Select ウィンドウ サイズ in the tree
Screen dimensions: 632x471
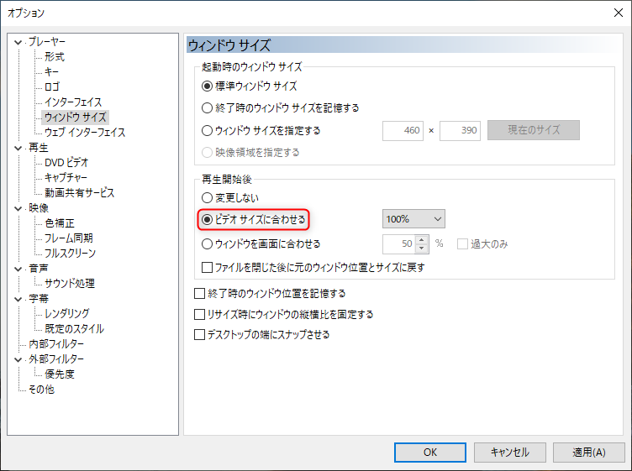click(76, 118)
